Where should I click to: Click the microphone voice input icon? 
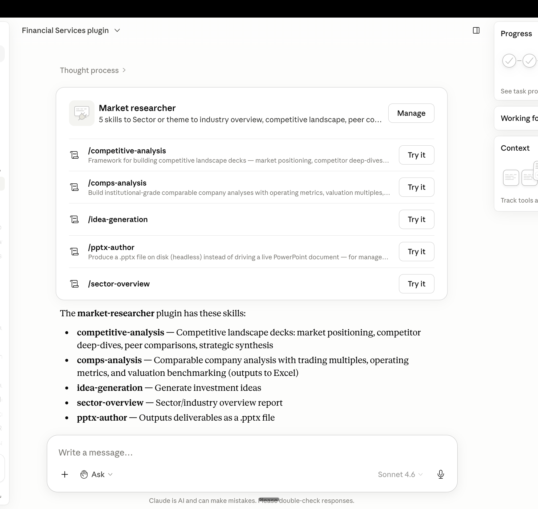click(441, 474)
